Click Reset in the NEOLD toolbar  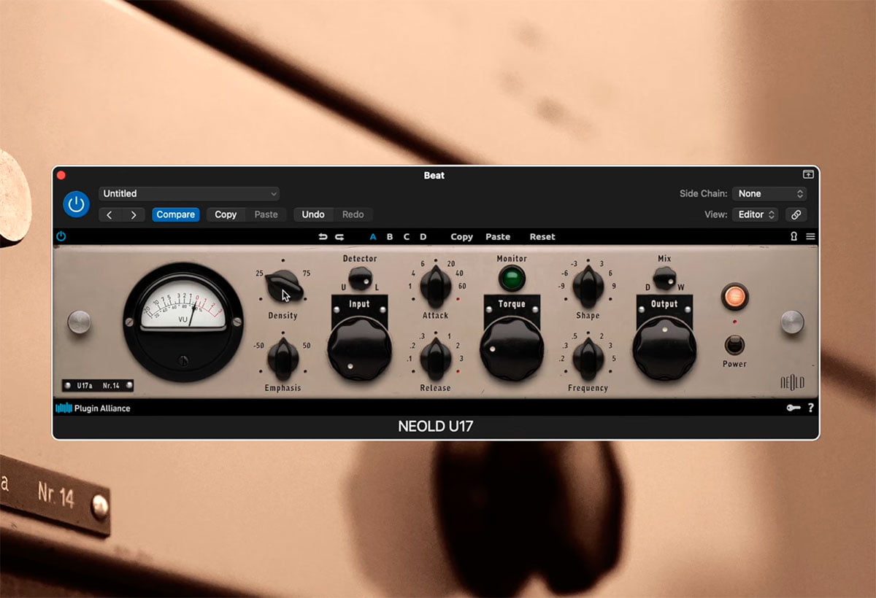[x=542, y=237]
